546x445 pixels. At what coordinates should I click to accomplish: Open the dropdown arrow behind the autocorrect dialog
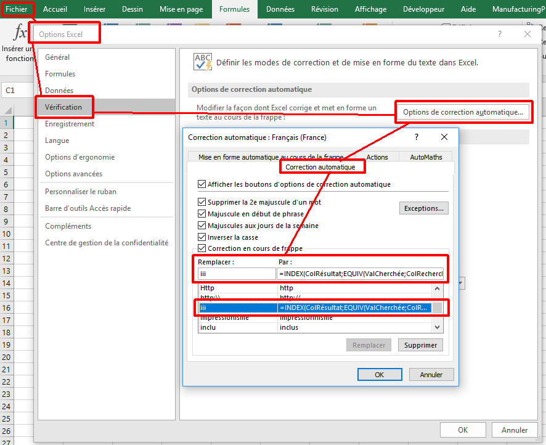pos(462,283)
